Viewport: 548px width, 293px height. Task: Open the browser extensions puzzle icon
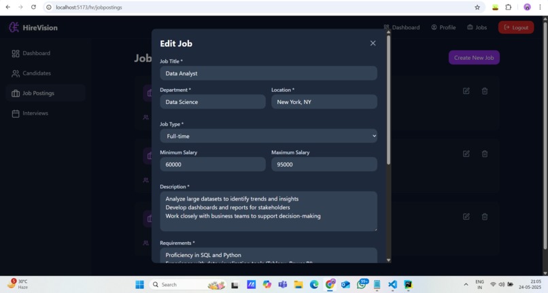[x=508, y=7]
